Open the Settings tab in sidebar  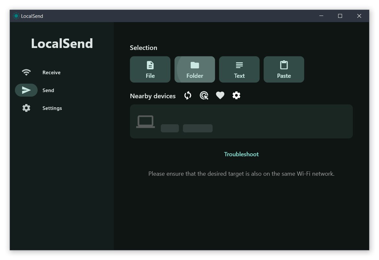pos(41,108)
